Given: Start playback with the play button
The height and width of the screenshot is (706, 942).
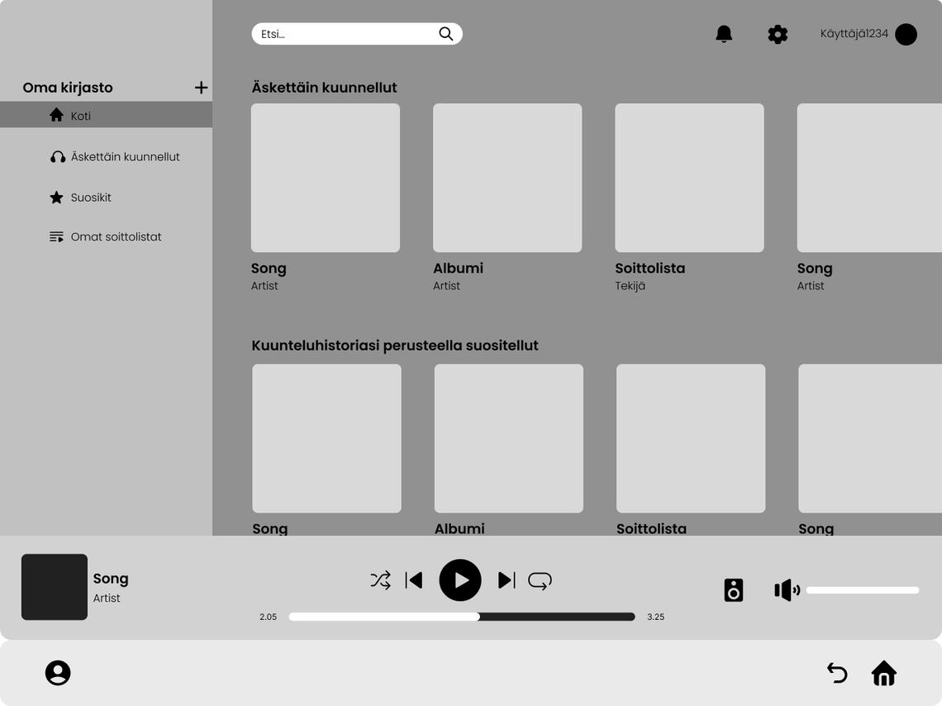Looking at the screenshot, I should (x=460, y=580).
